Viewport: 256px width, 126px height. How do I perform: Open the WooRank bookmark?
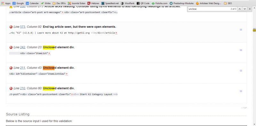[x=127, y=3]
